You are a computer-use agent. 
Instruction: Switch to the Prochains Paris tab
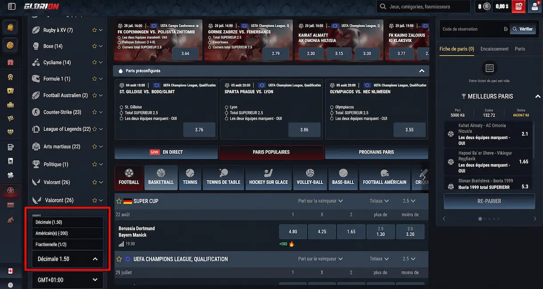click(377, 152)
